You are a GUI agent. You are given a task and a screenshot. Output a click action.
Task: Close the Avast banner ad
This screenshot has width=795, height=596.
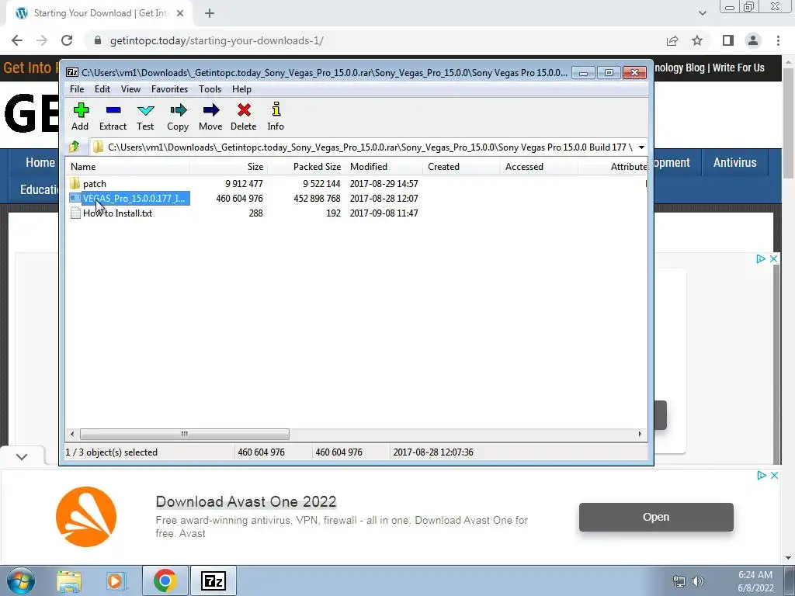[x=774, y=476]
